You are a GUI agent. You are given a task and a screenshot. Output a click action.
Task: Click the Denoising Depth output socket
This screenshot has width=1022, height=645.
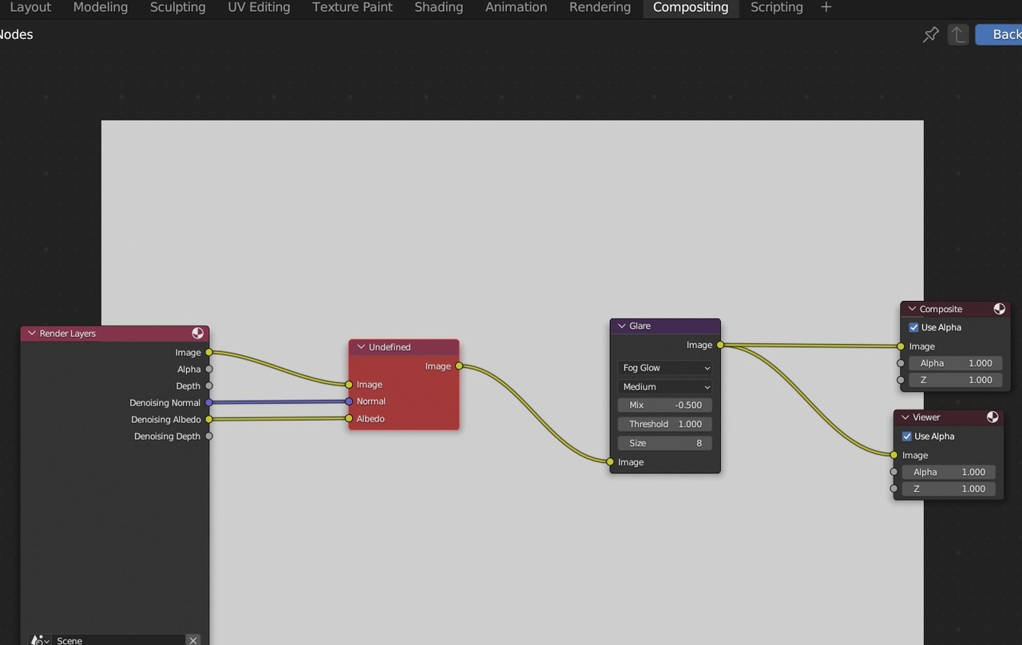[209, 436]
